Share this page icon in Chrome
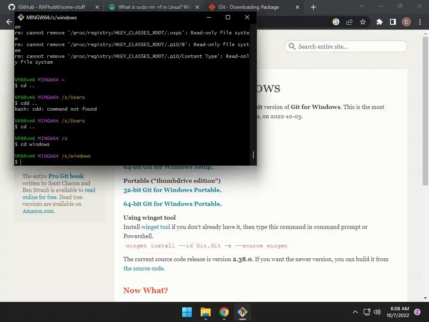The height and width of the screenshot is (322, 429). [x=349, y=22]
